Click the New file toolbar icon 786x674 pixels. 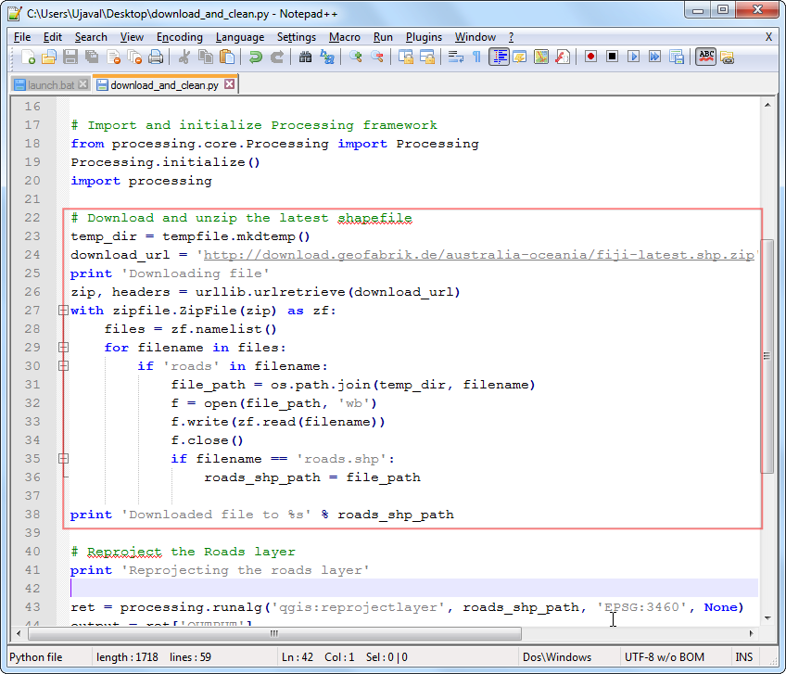(28, 57)
